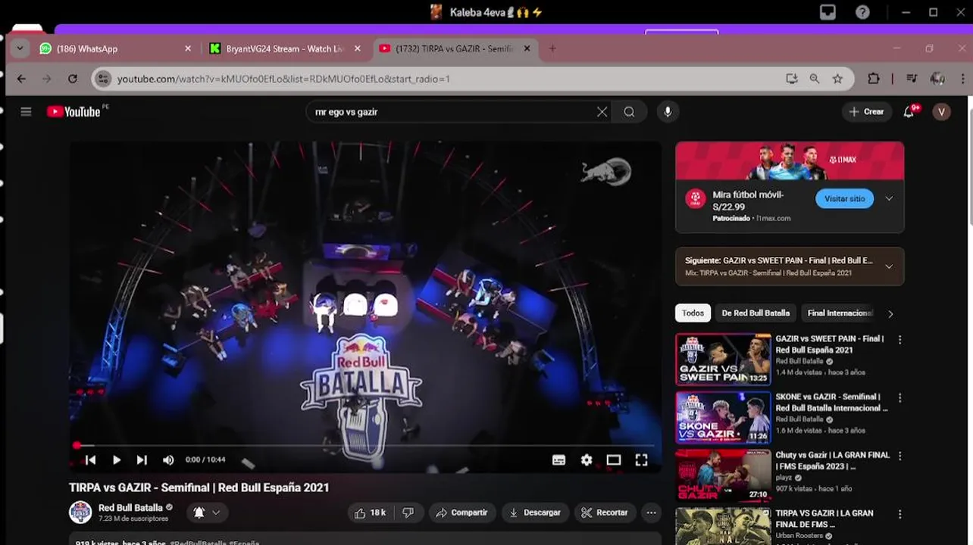This screenshot has width=973, height=545.
Task: Like the video with 18 k likes
Action: tap(371, 512)
